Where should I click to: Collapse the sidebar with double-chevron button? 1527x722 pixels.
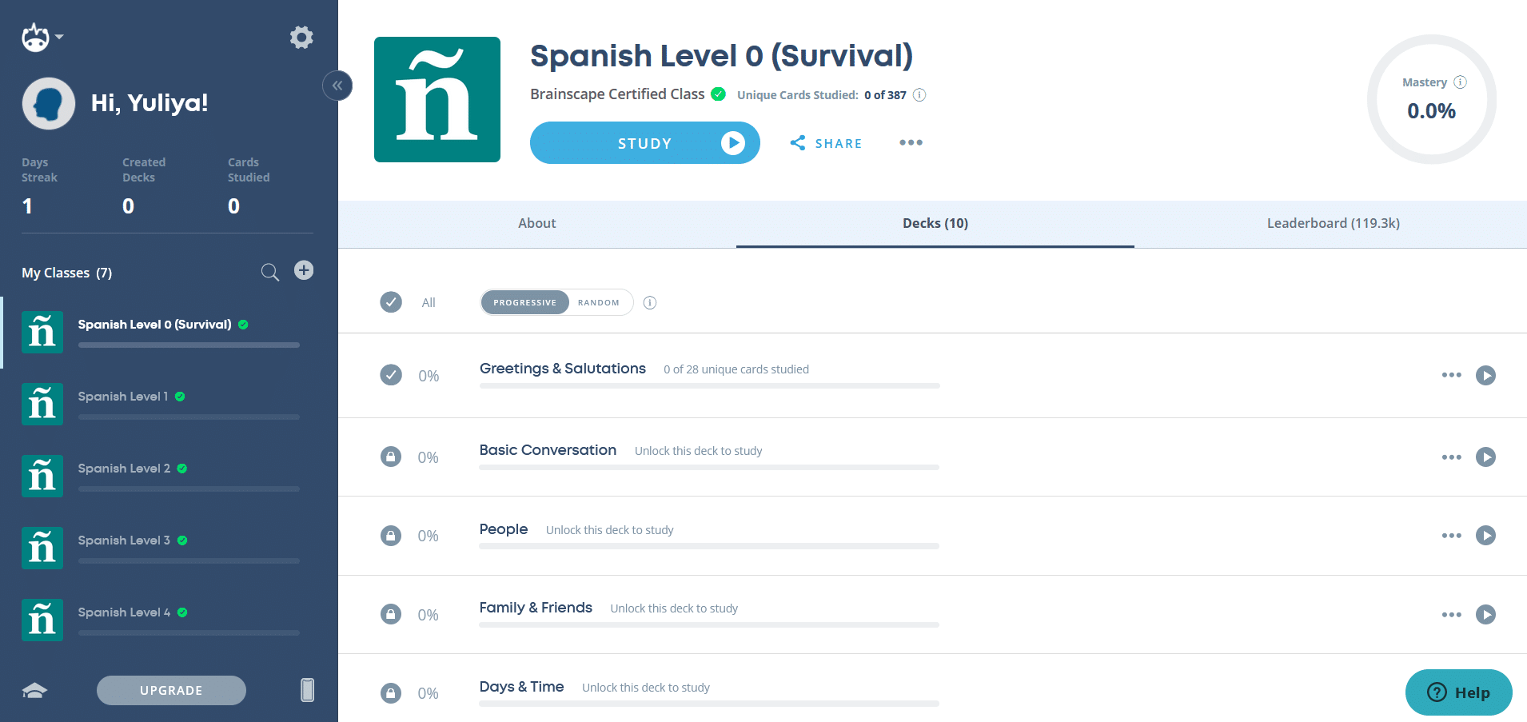tap(337, 86)
